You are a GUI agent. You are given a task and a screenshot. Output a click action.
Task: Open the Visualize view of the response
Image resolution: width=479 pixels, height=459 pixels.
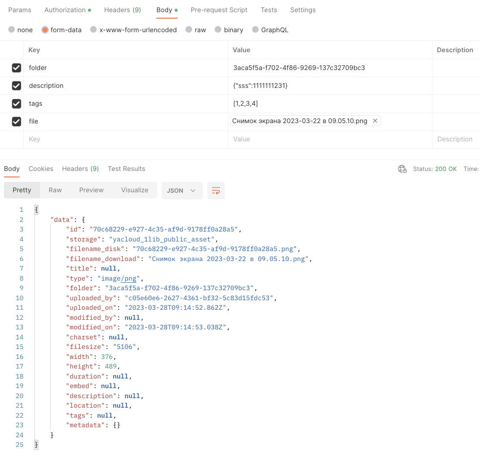135,190
